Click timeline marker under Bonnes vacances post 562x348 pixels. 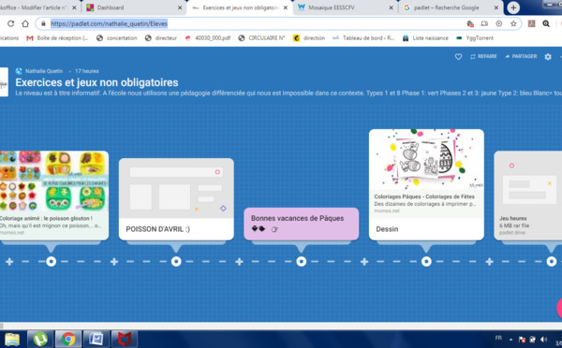point(301,262)
